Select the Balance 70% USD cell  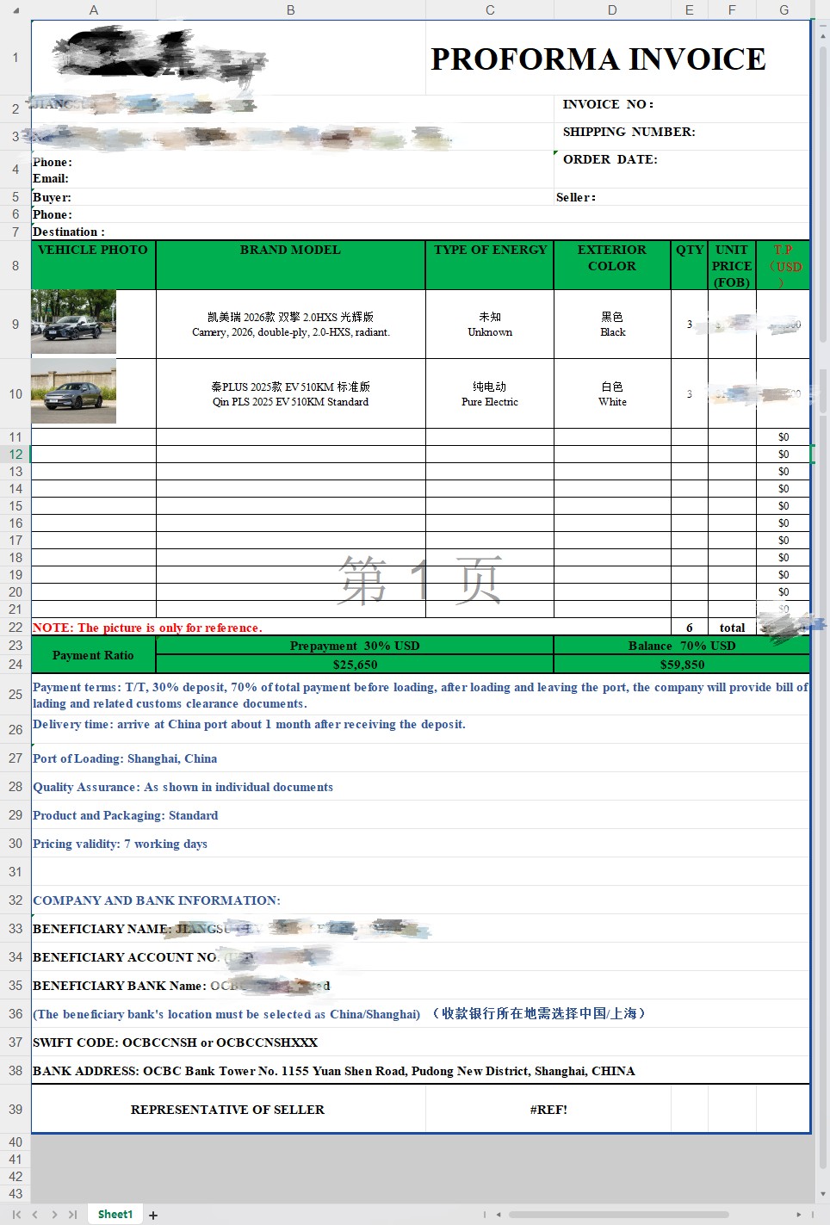click(x=682, y=646)
